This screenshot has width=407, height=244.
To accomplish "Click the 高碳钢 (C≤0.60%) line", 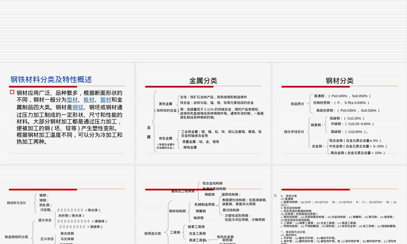I will coord(350,132).
